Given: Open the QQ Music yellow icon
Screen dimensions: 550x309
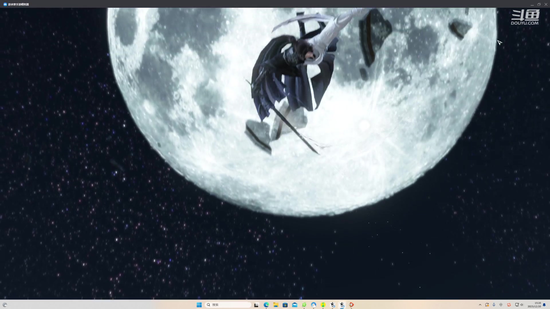Looking at the screenshot, I should (x=323, y=305).
